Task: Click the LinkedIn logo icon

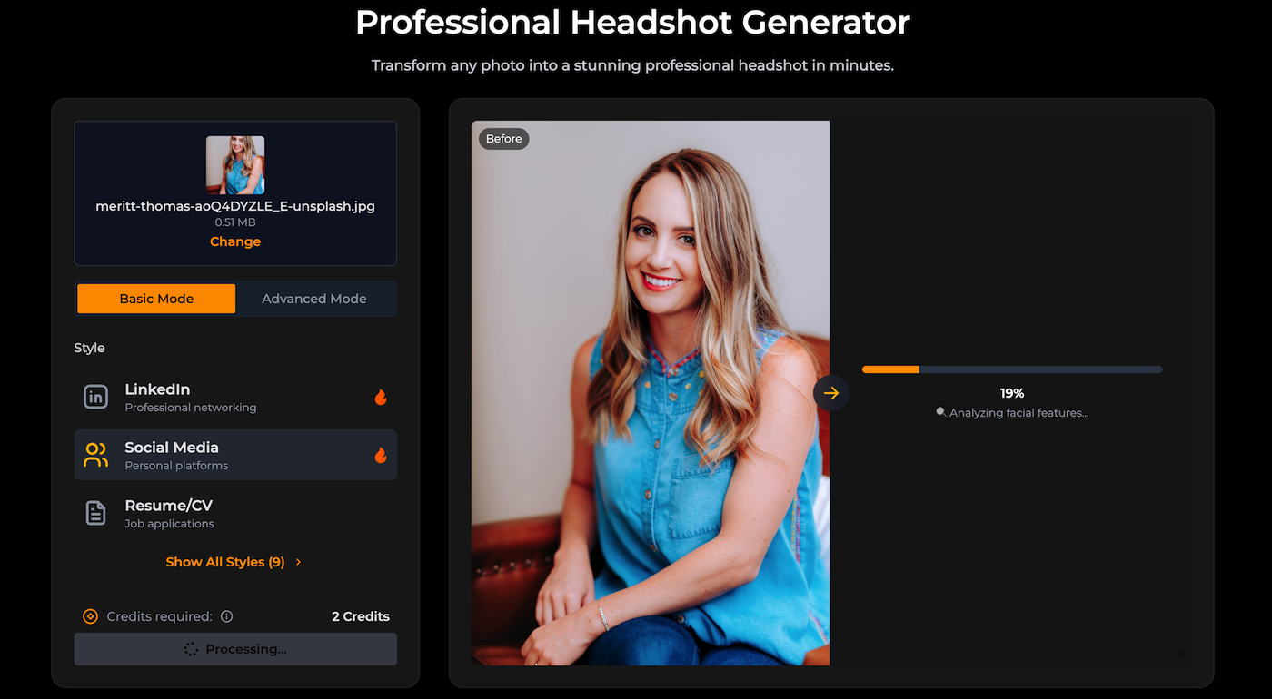Action: pos(95,397)
